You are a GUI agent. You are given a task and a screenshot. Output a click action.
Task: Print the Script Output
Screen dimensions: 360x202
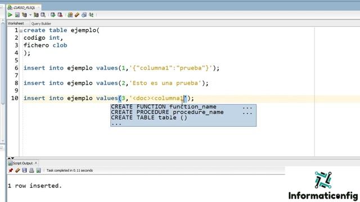tap(31, 171)
